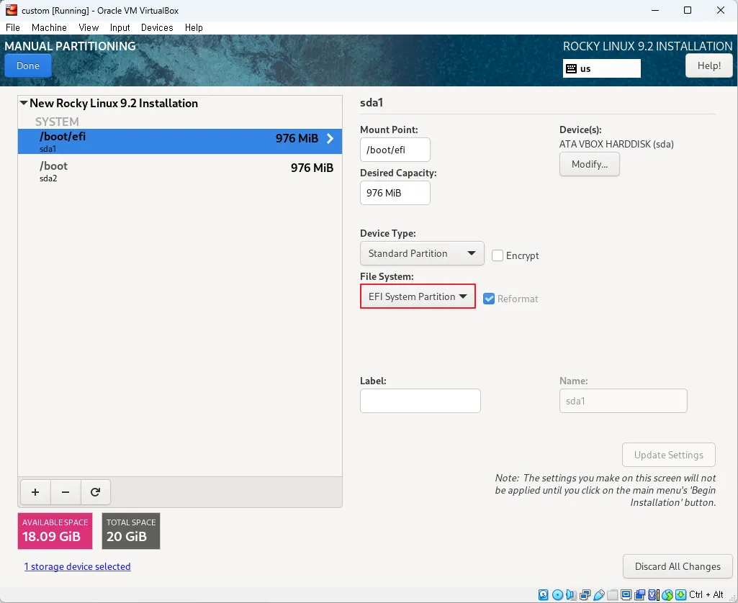Click the ROCKY LINUX 9.2 INSTALLATION title
738x603 pixels.
coord(647,46)
